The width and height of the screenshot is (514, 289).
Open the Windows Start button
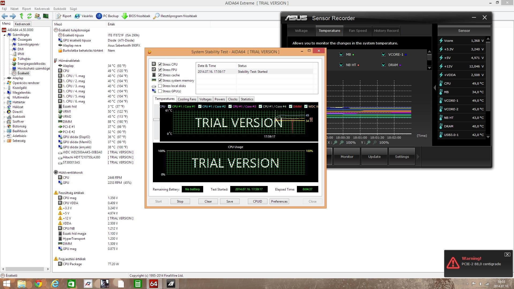coord(6,284)
